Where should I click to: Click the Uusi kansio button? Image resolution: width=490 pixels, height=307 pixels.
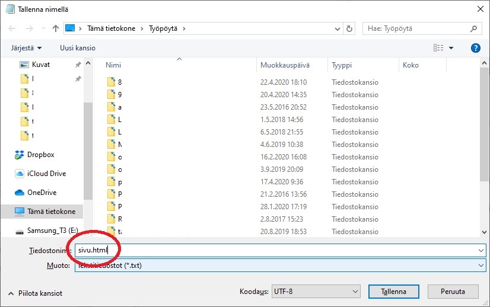(78, 48)
